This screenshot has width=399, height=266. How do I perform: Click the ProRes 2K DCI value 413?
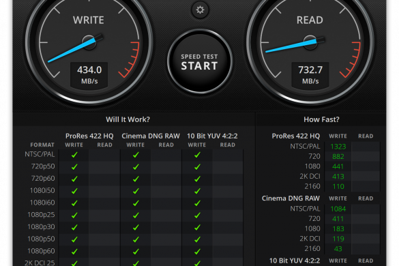(338, 177)
